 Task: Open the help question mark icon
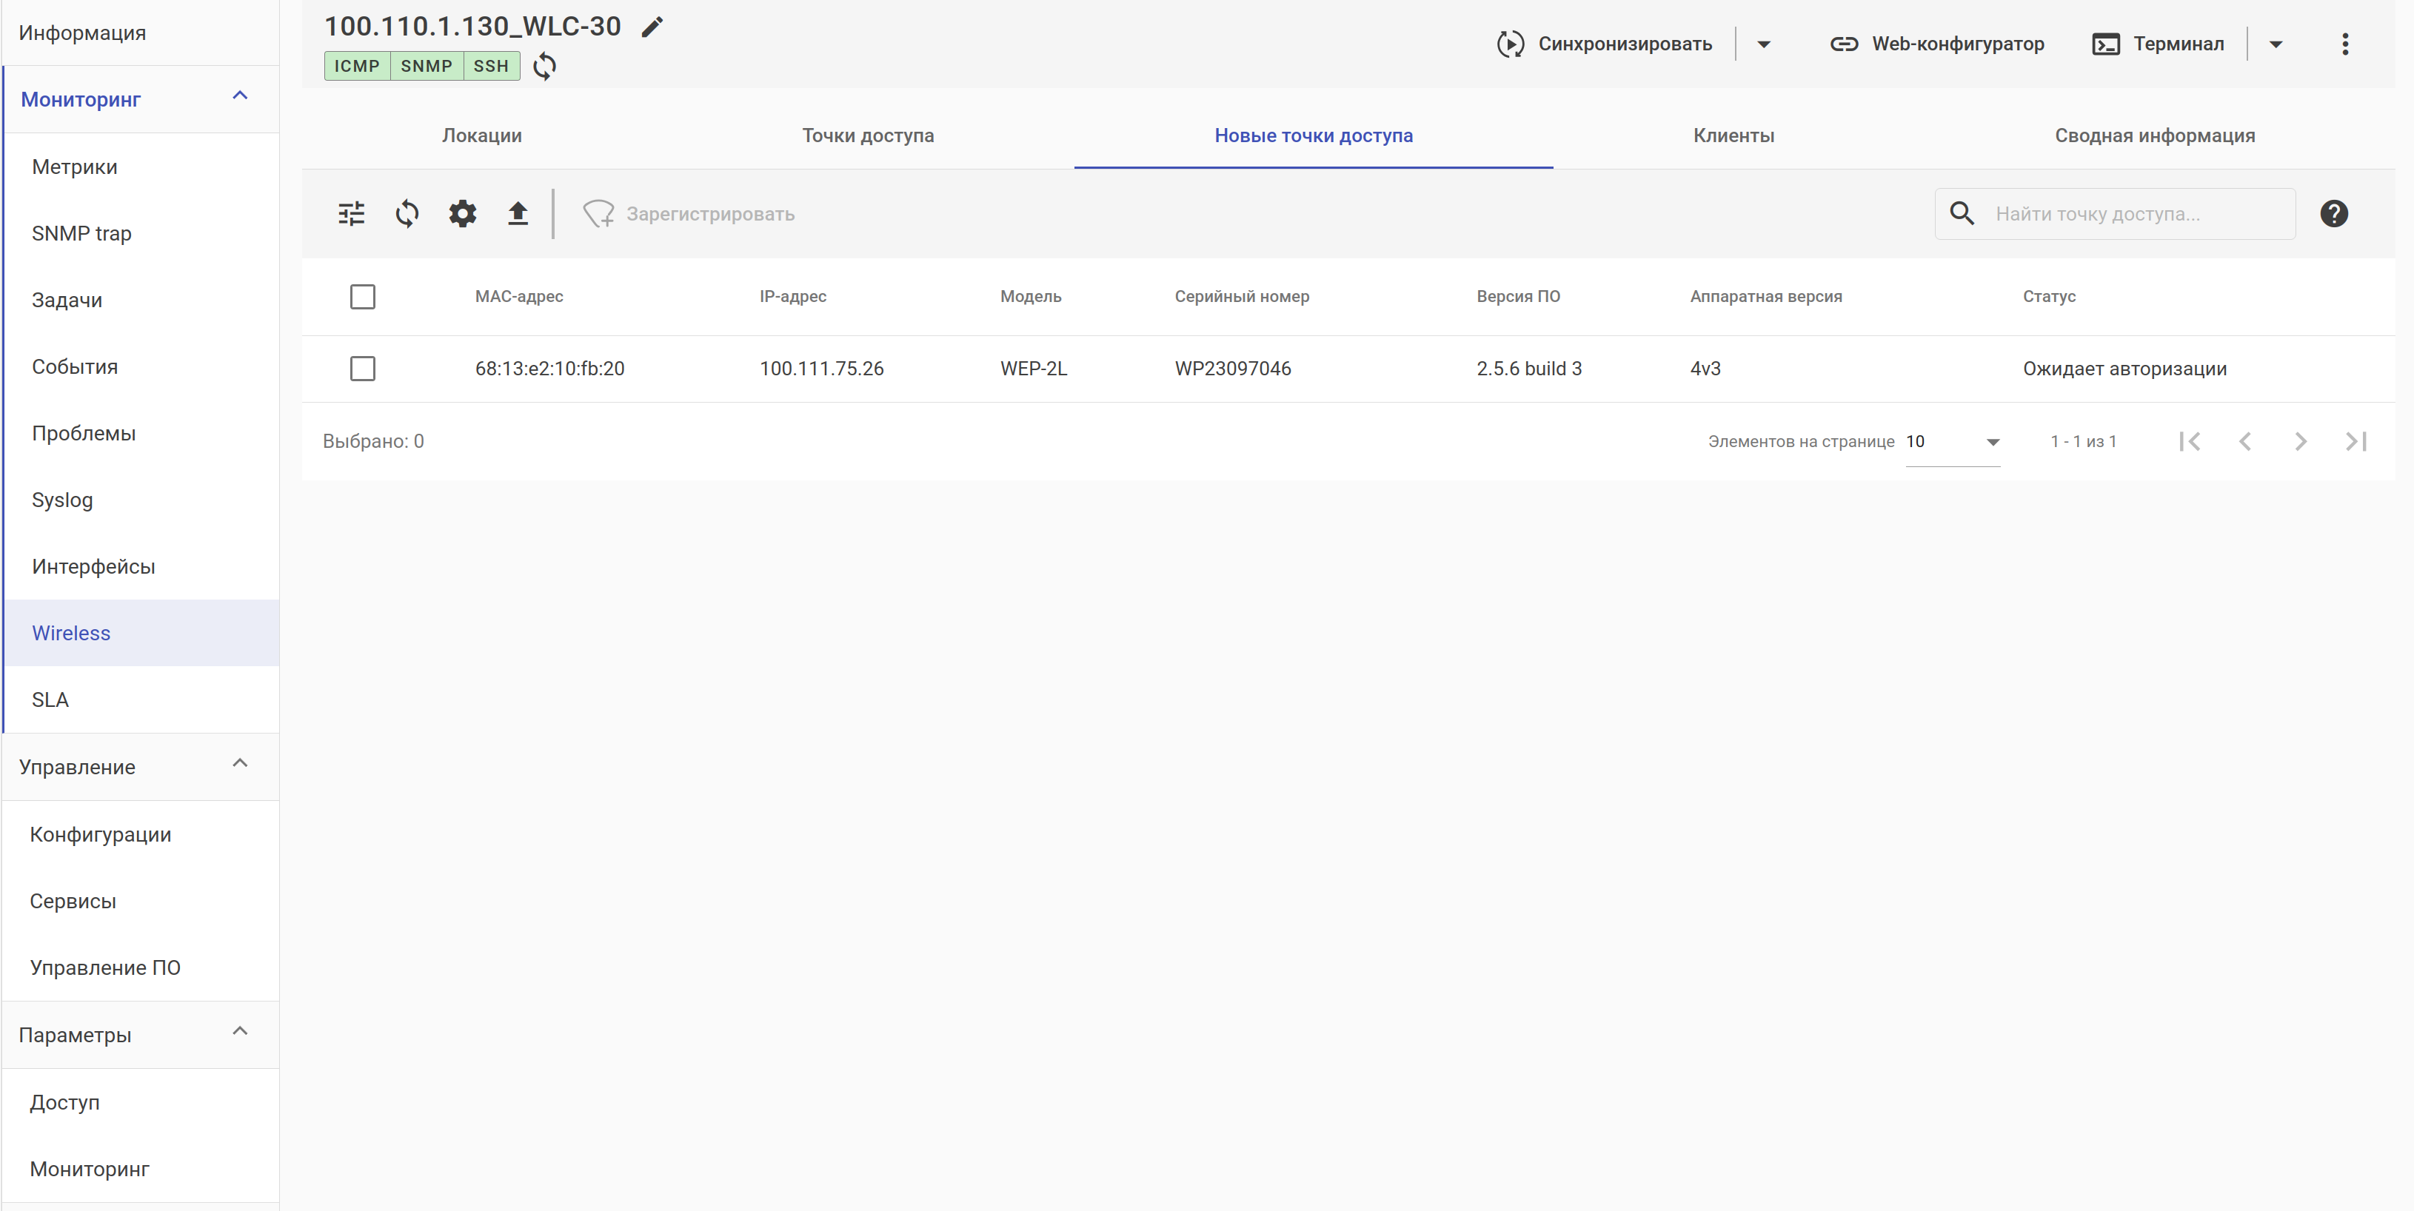pyautogui.click(x=2333, y=213)
